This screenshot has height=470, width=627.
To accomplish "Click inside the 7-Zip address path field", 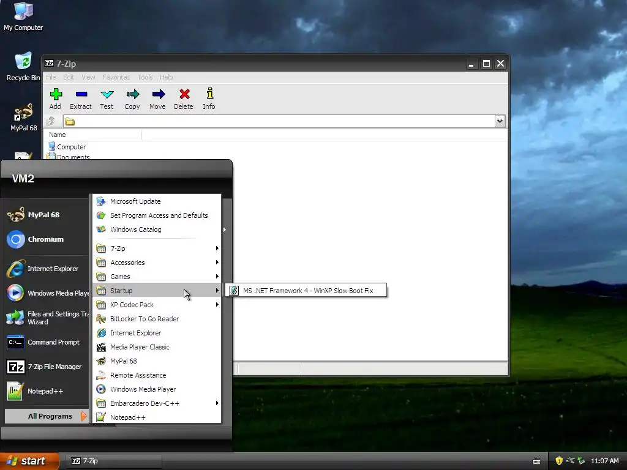I will coord(279,121).
